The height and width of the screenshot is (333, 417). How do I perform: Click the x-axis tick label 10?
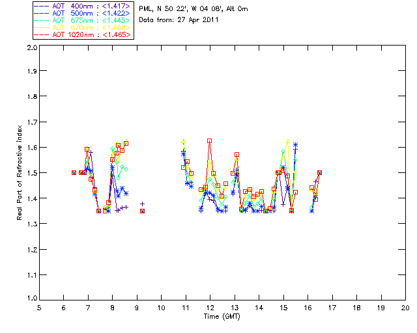(x=161, y=308)
